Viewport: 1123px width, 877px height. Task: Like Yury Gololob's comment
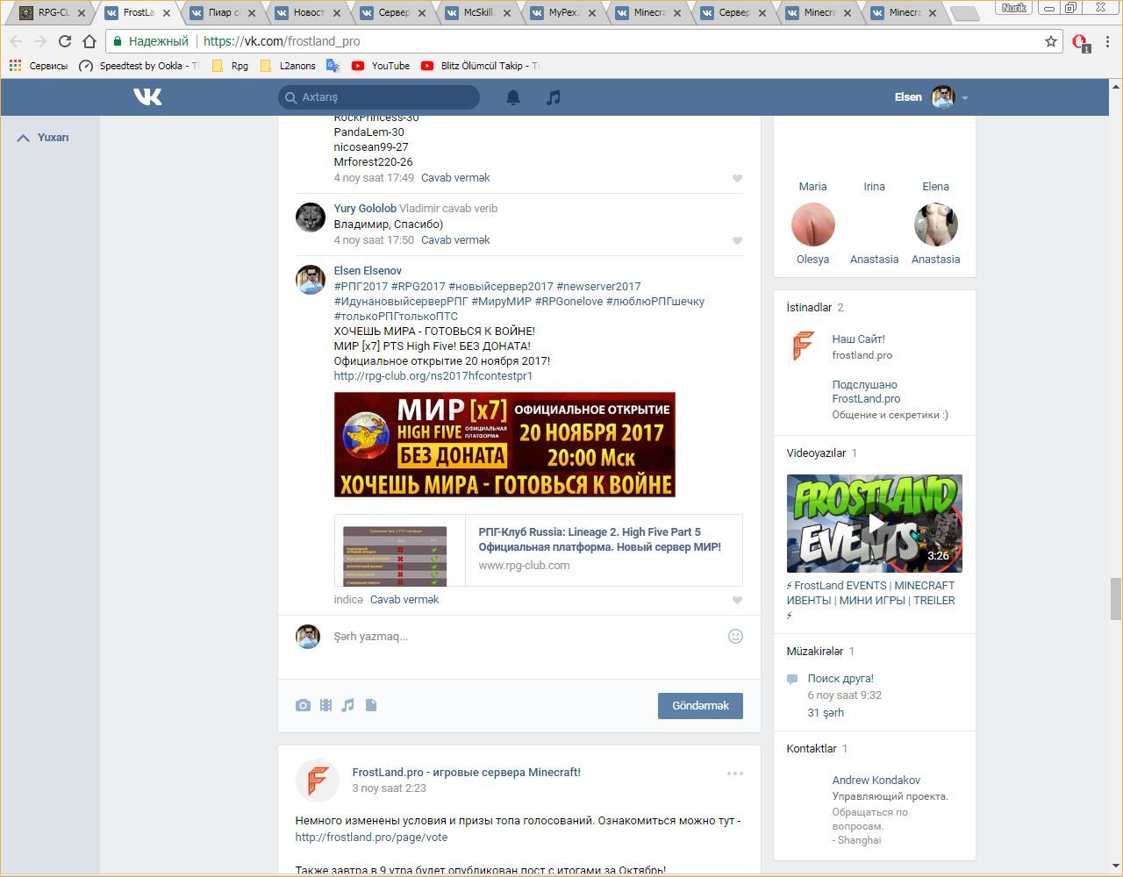(x=737, y=240)
